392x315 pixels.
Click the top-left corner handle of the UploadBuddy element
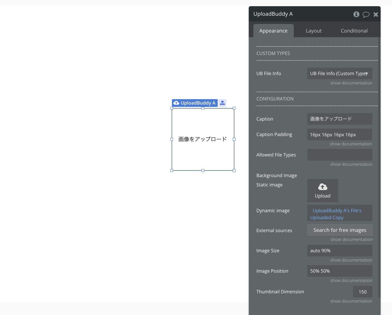[x=172, y=108]
